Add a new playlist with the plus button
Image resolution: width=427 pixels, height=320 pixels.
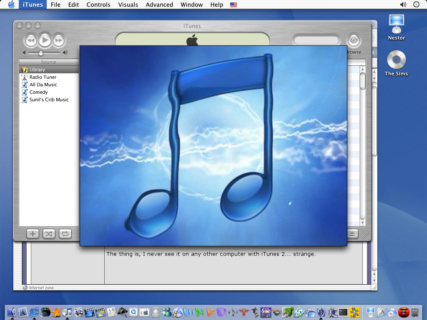point(33,234)
